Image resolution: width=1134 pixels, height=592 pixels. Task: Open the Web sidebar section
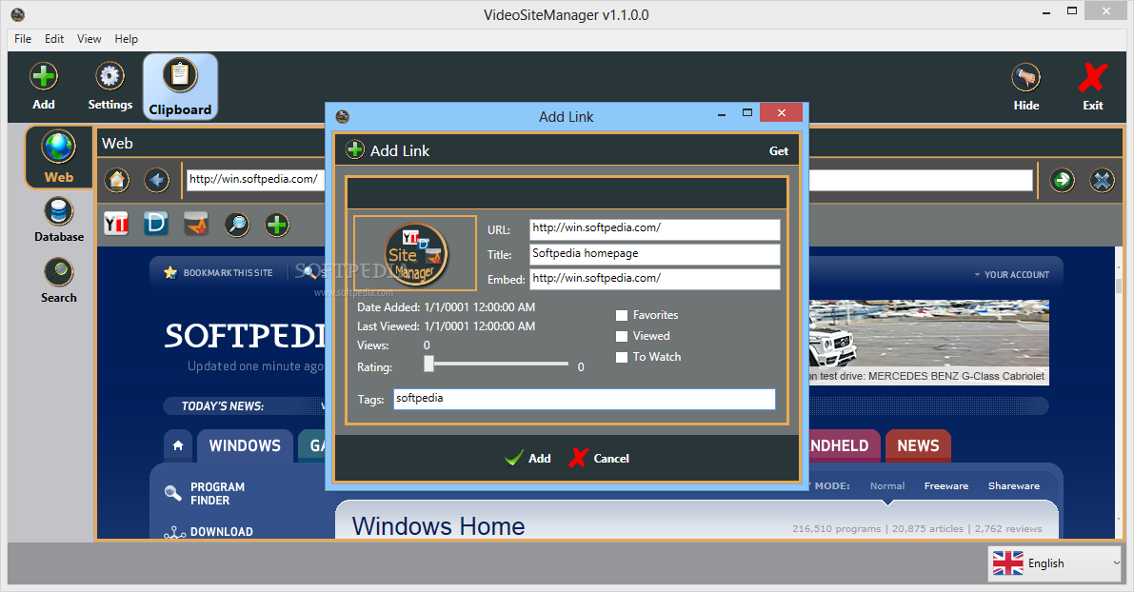click(x=59, y=157)
